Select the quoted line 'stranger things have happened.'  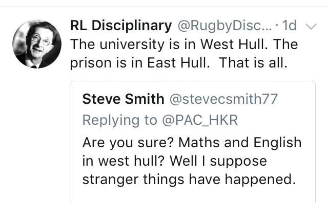tap(189, 179)
